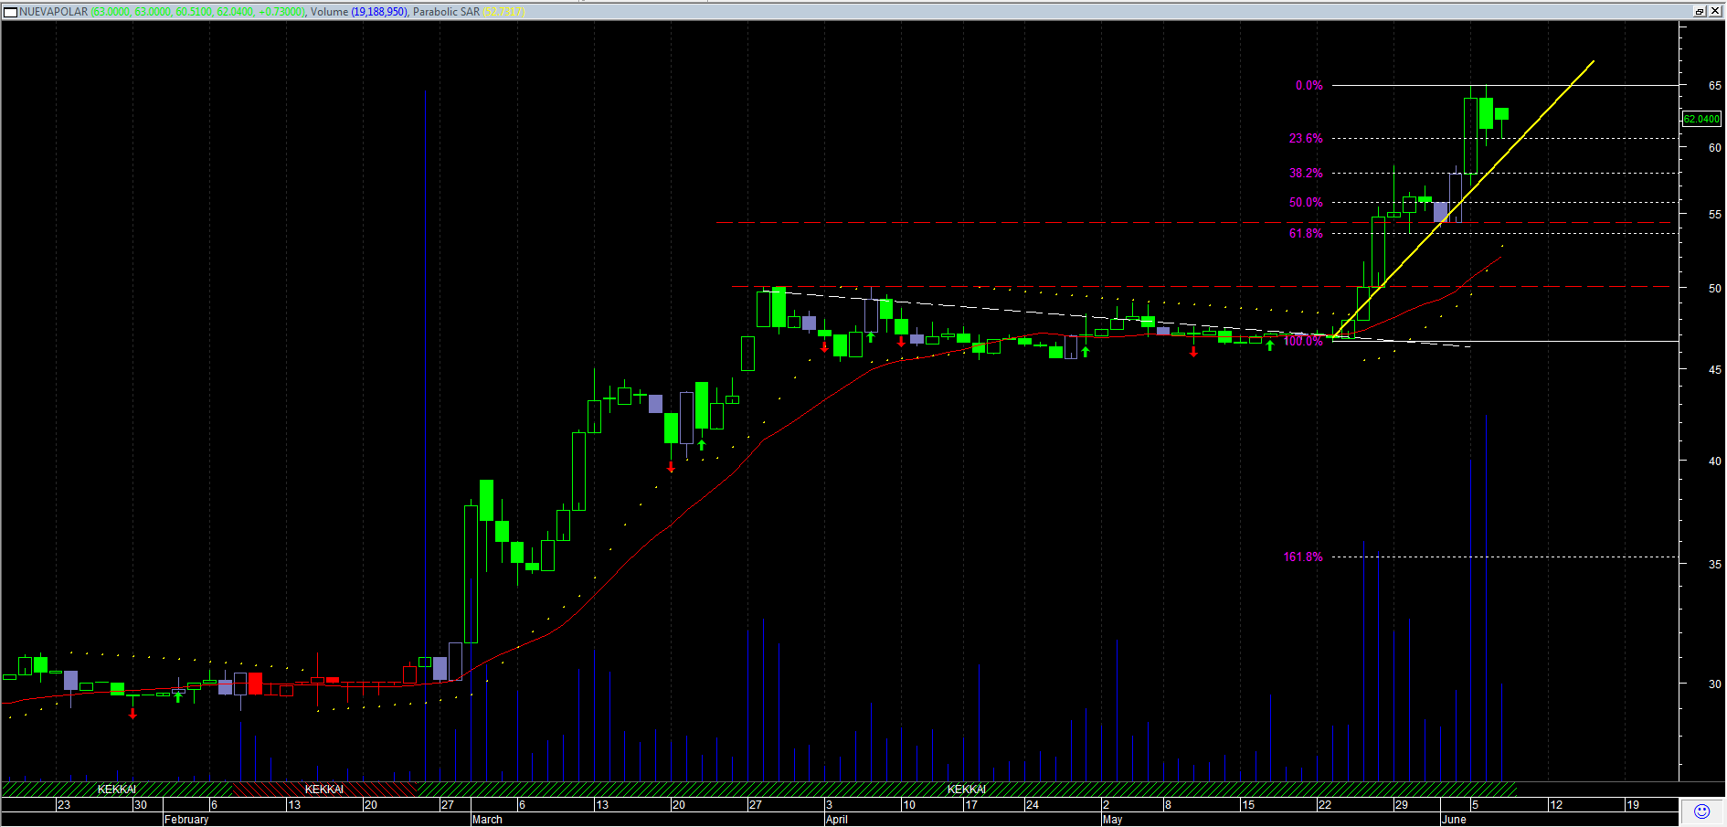Click the Volume reading 19,188,950
The image size is (1727, 827).
click(x=379, y=12)
